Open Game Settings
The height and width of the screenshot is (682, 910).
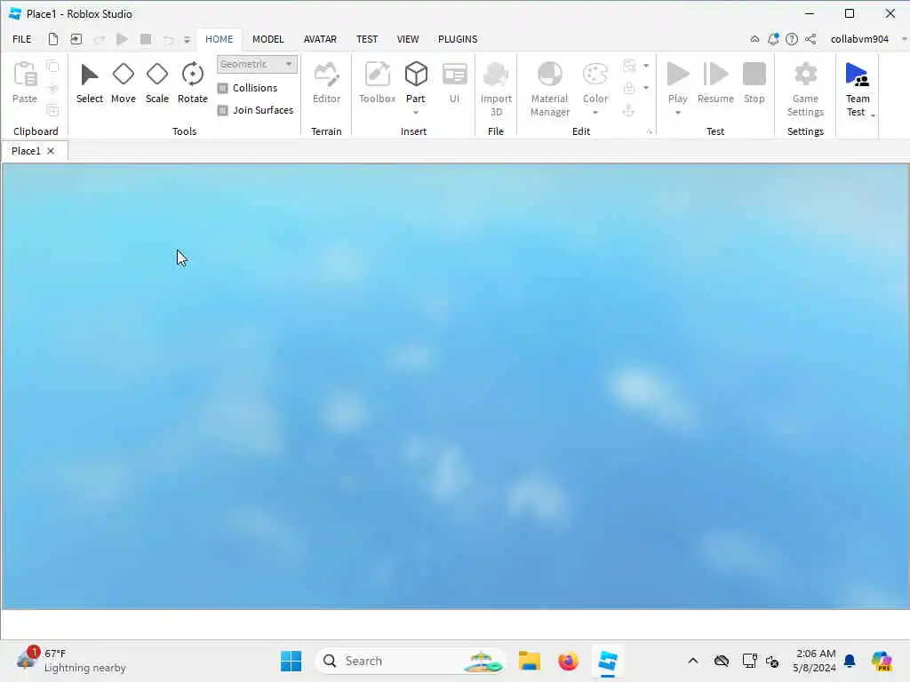point(805,90)
